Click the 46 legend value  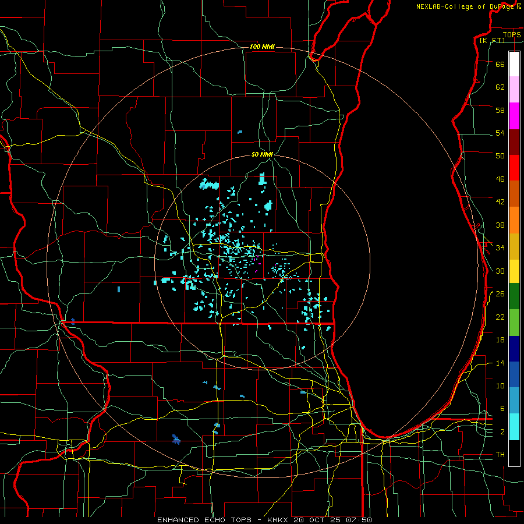tap(500, 179)
